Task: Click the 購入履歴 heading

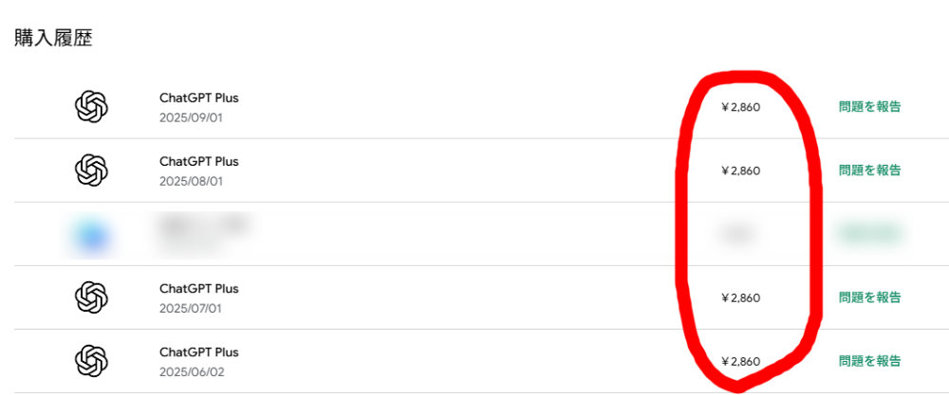Action: pos(53,38)
